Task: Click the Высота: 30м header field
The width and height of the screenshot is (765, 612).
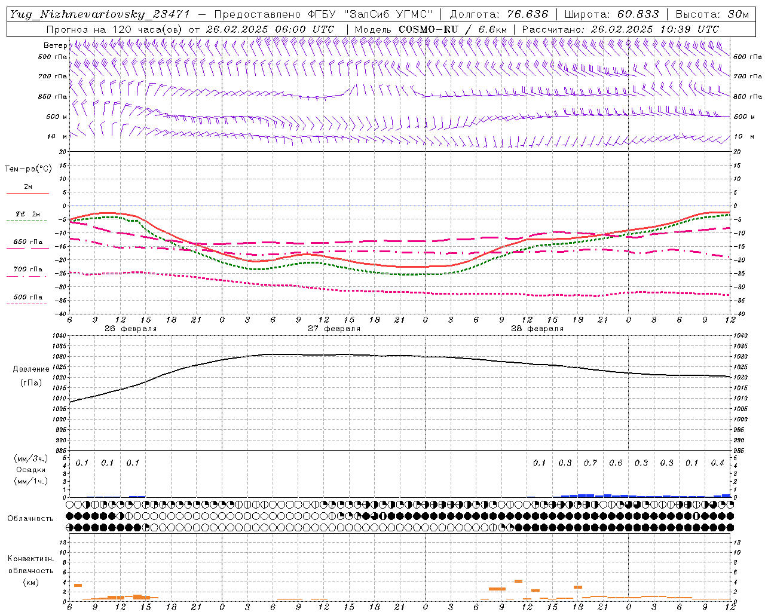Action: (712, 14)
